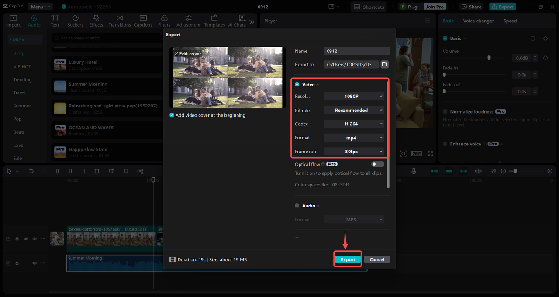
Task: Click the preview axis icon in timeline toolbar
Action: point(478,171)
